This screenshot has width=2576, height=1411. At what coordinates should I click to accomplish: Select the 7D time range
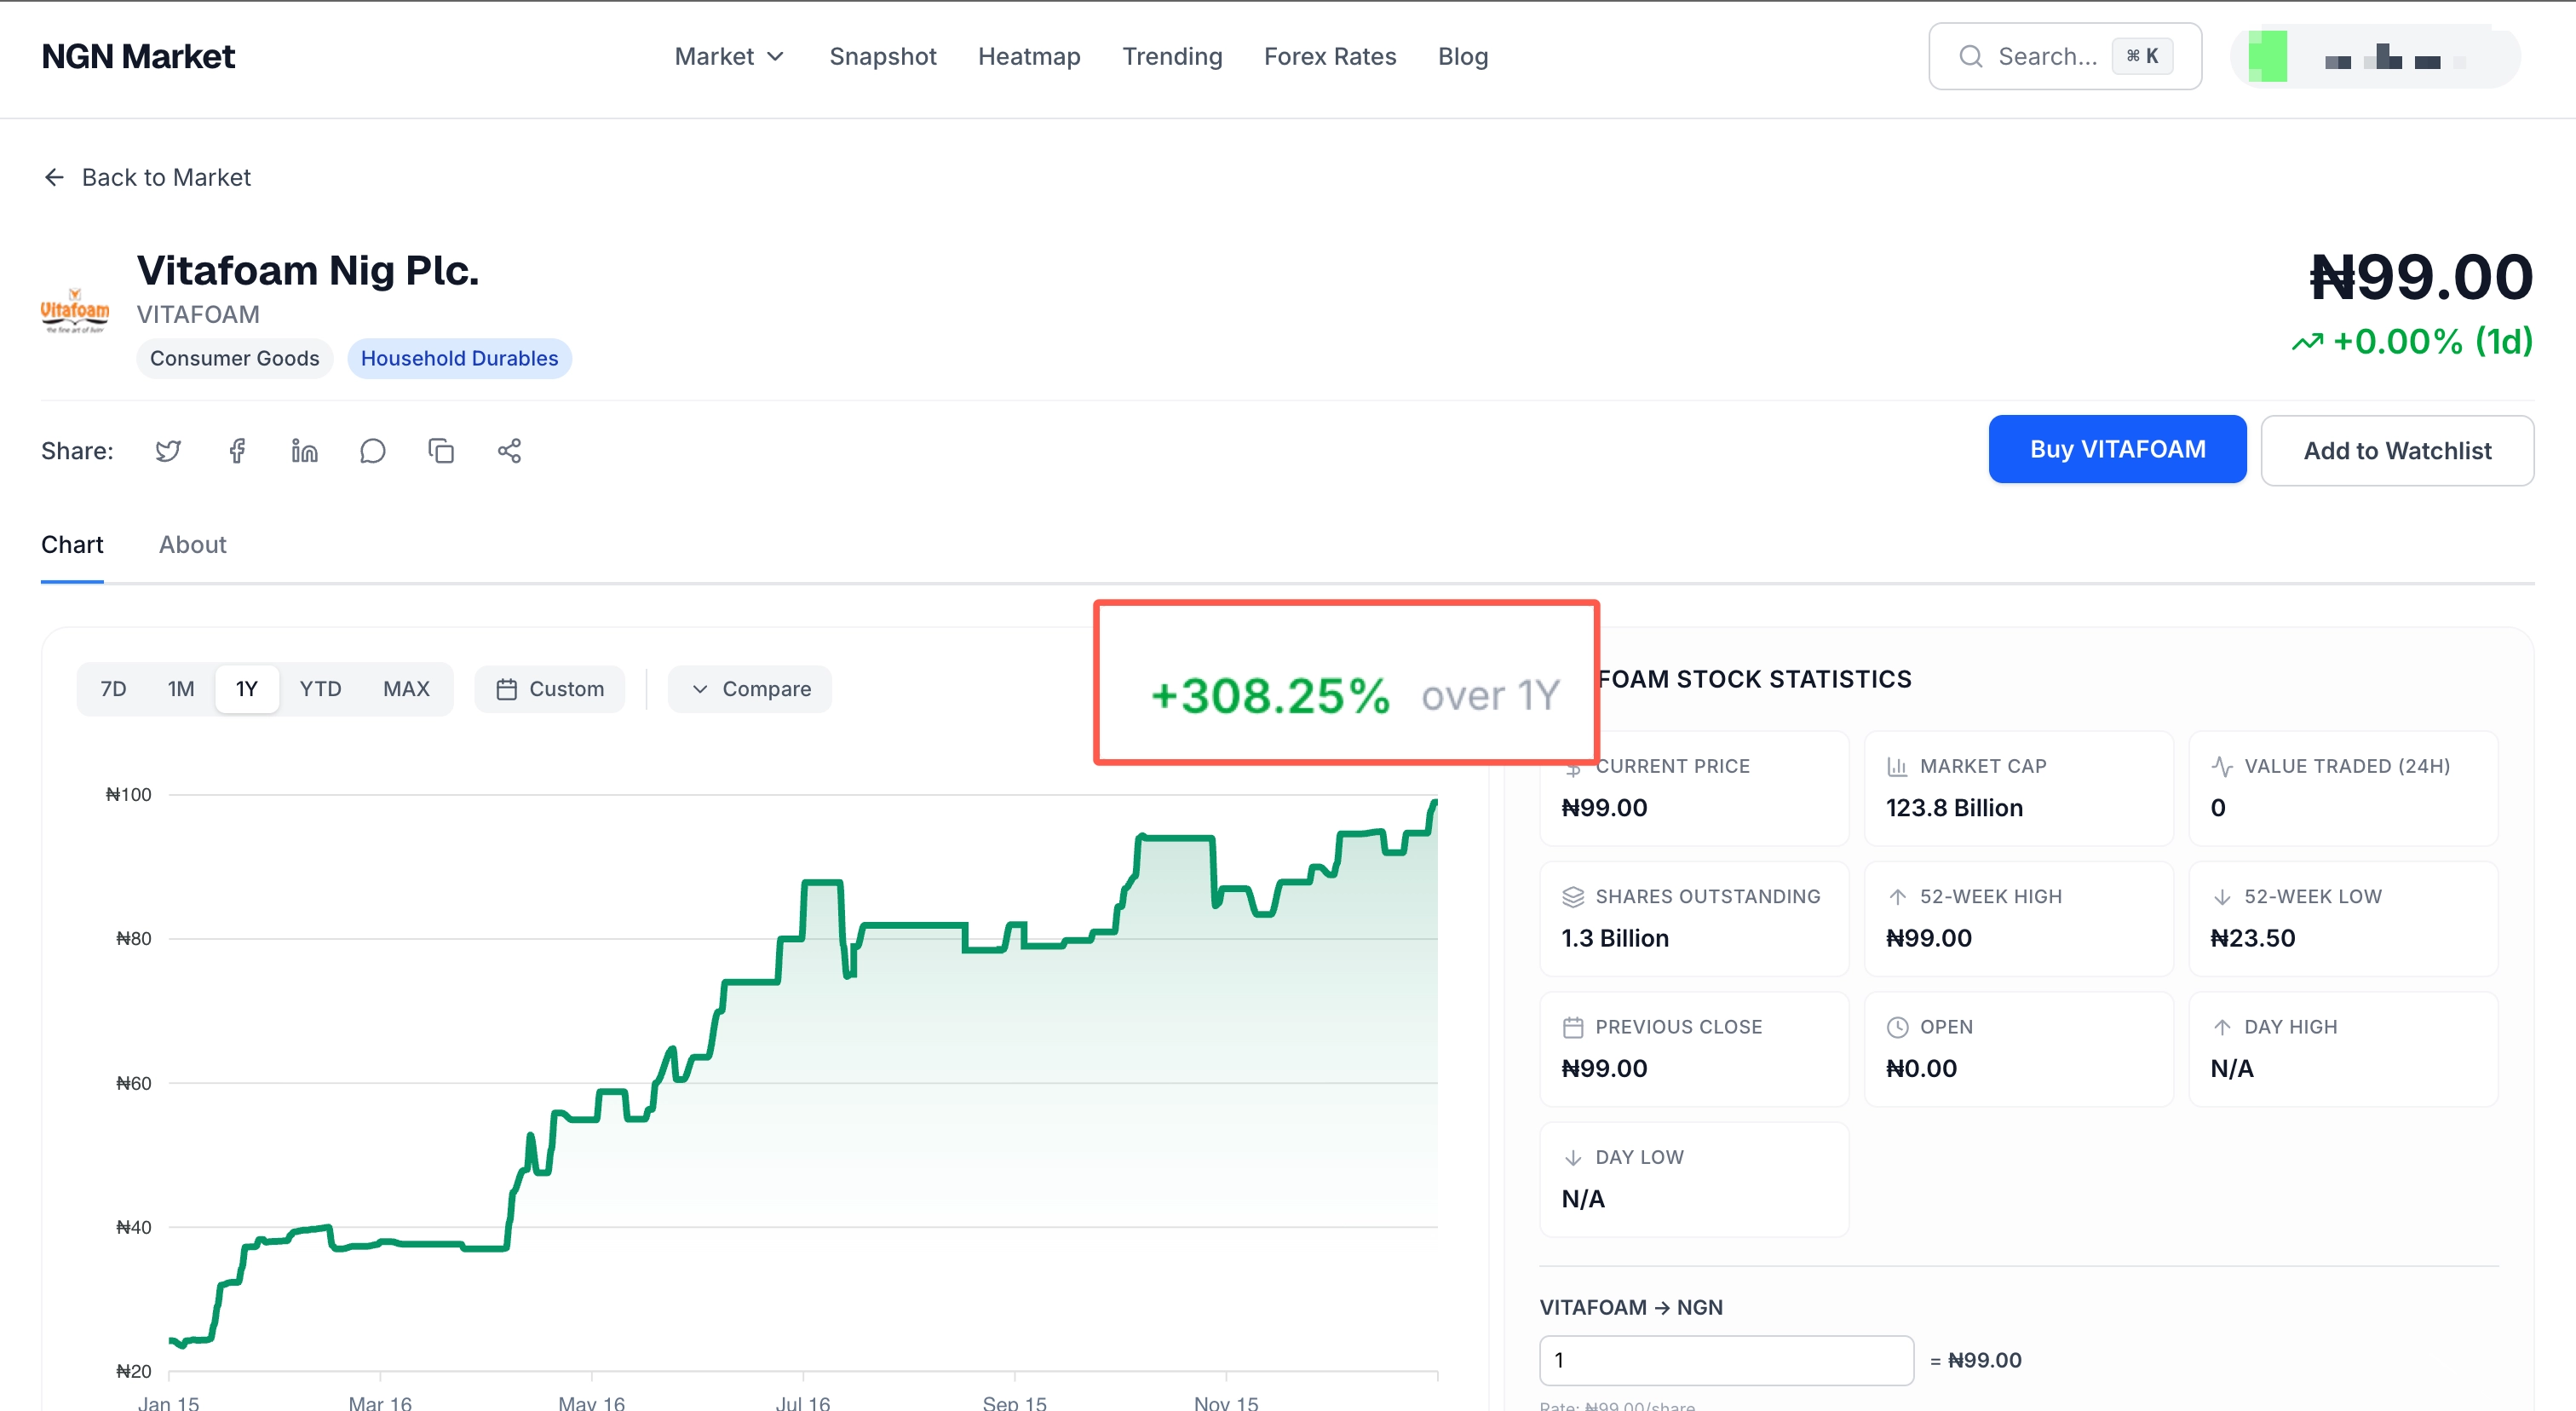coord(113,689)
